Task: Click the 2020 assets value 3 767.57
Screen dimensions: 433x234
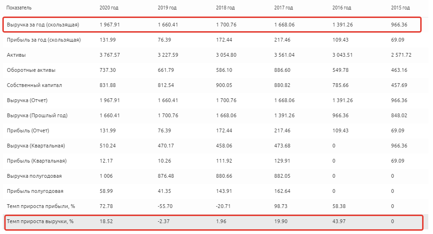Action: [x=110, y=55]
